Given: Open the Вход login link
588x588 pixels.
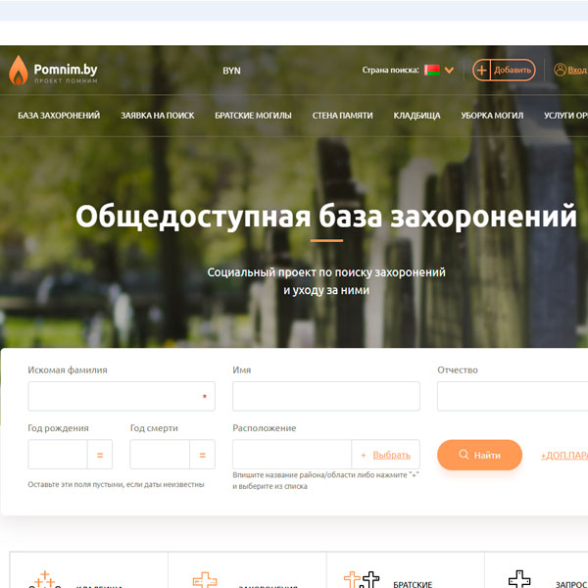Looking at the screenshot, I should point(577,71).
